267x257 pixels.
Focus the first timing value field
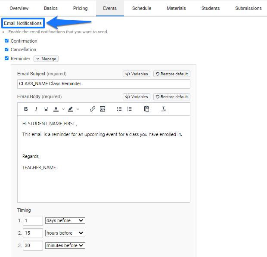33,220
